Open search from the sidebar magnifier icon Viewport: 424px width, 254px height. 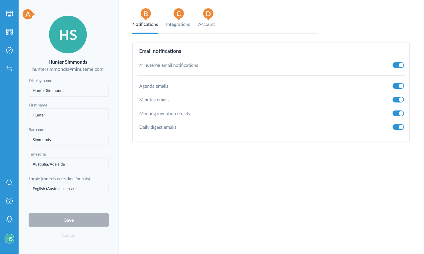point(9,183)
